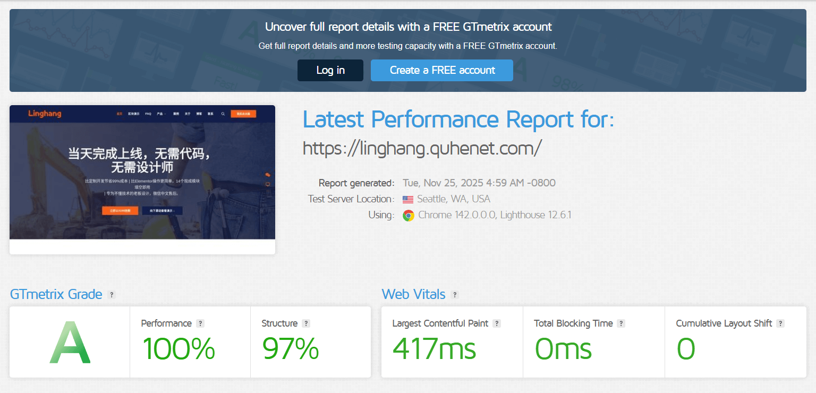Click the question mark beside Structure
This screenshot has width=816, height=393.
[305, 323]
